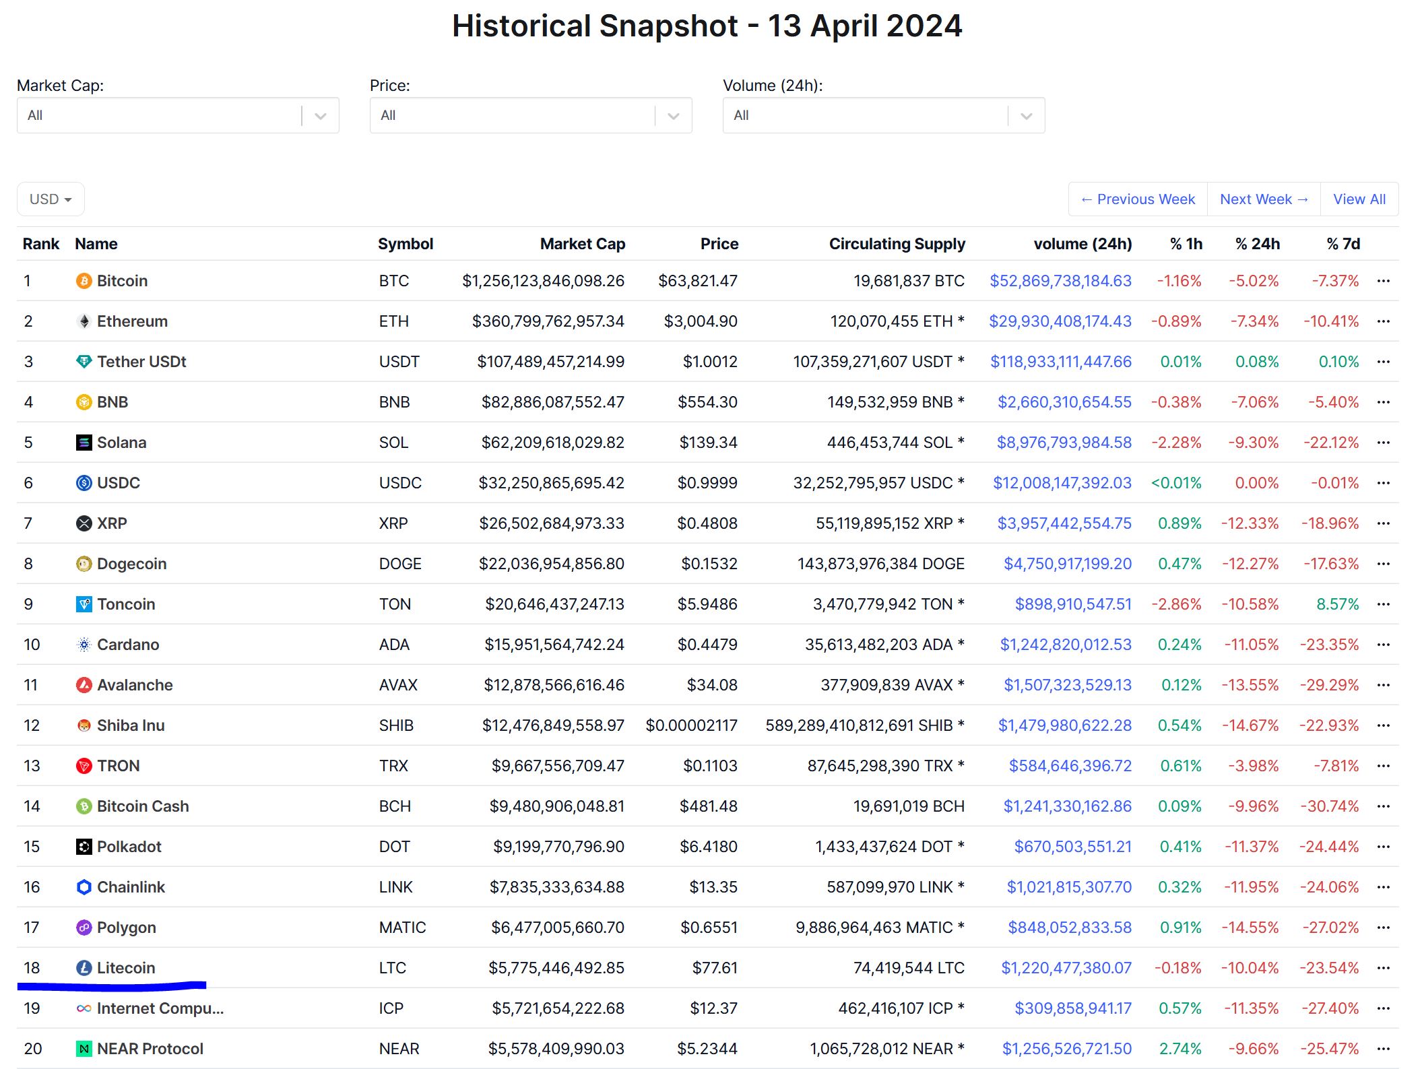Sort table by Market Cap header
The width and height of the screenshot is (1422, 1069).
tap(582, 244)
